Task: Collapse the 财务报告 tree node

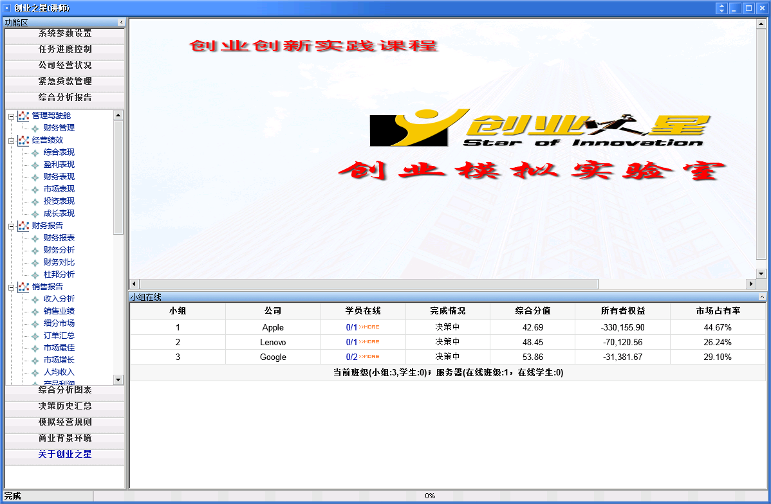Action: [11, 226]
